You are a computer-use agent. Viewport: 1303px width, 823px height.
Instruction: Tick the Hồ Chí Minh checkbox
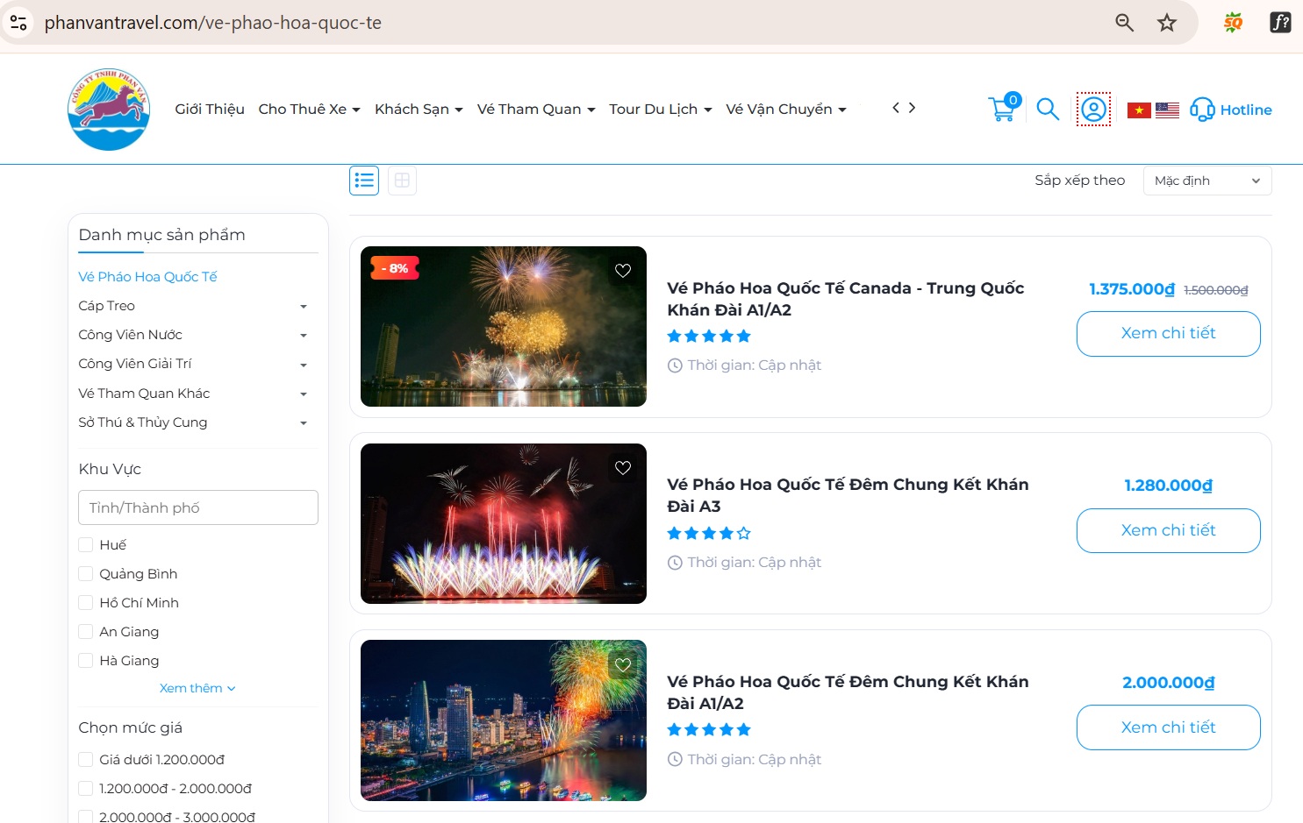tap(86, 603)
